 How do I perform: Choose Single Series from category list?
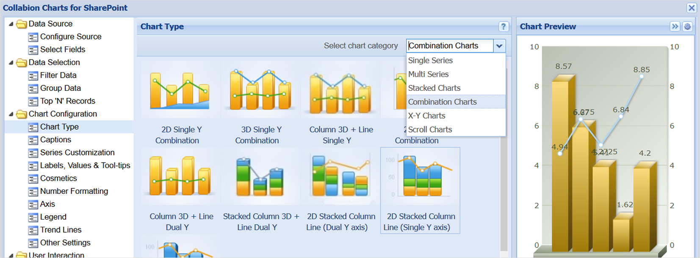[456, 60]
